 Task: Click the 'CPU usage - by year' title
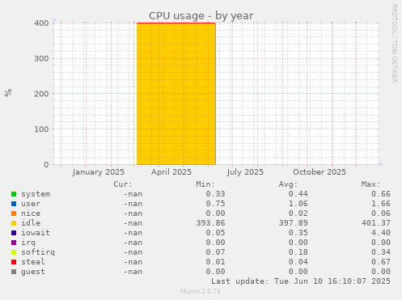pyautogui.click(x=201, y=15)
